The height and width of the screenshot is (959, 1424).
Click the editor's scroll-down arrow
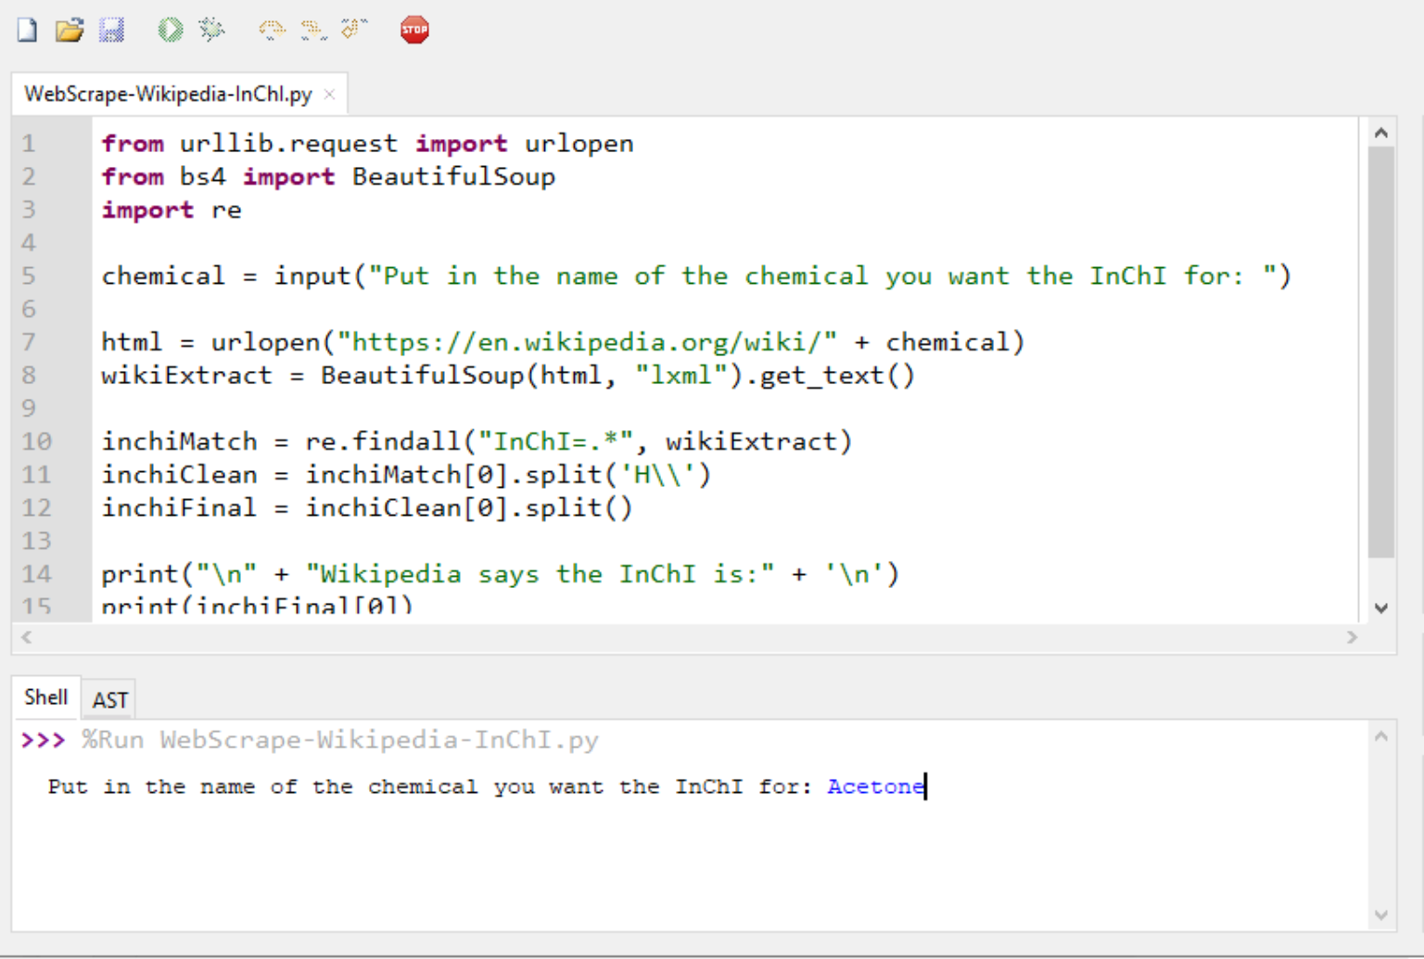click(x=1380, y=607)
